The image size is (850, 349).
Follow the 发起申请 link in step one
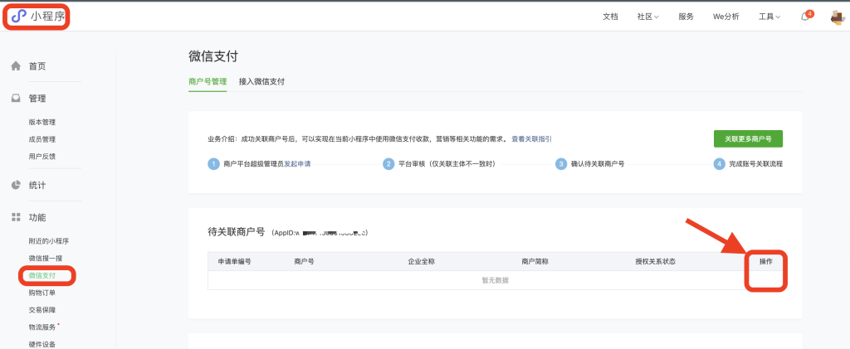[x=297, y=164]
